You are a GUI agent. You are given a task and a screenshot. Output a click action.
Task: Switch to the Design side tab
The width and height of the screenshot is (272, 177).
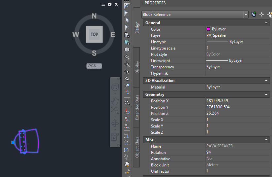click(x=137, y=27)
